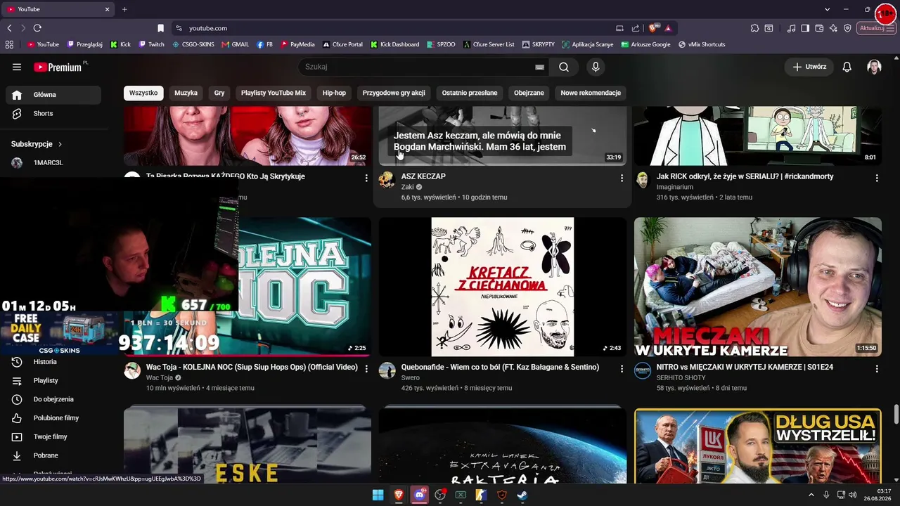
Task: Open Do obejrzenia in the sidebar
Action: pyautogui.click(x=53, y=399)
